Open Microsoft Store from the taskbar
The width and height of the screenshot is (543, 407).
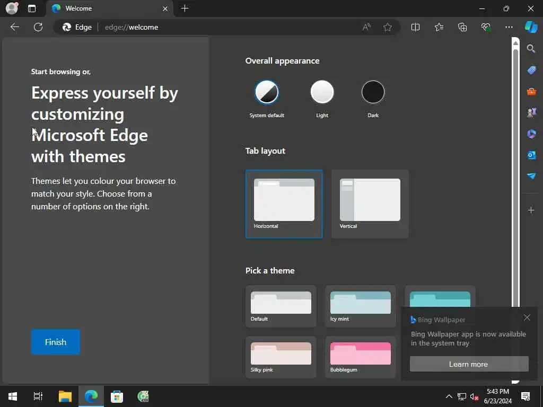[117, 396]
